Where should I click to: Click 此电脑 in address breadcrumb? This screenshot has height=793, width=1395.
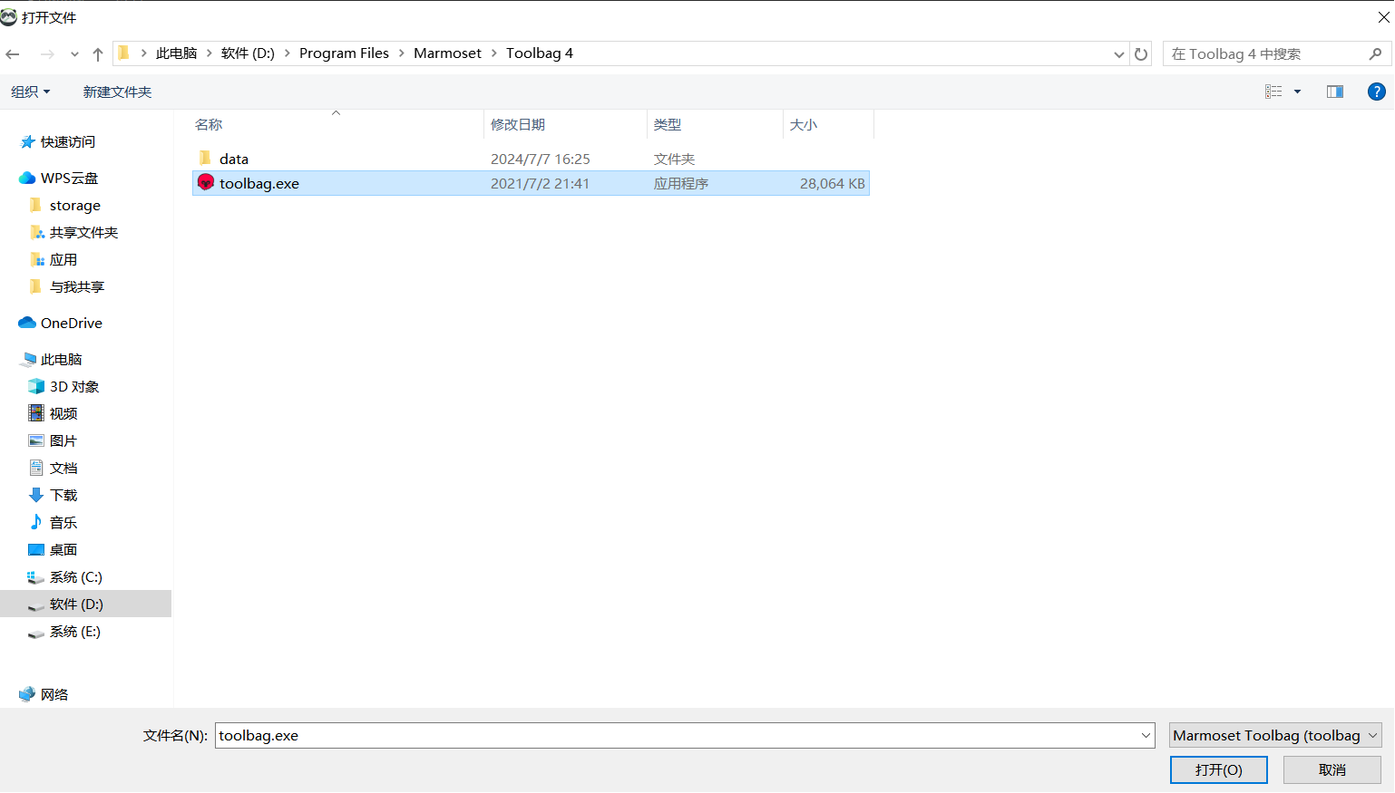[176, 53]
